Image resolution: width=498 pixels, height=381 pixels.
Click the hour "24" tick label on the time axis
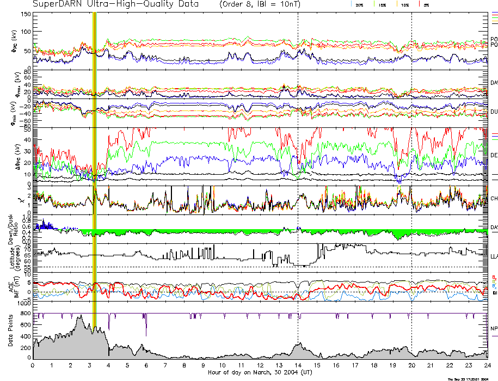(488, 365)
